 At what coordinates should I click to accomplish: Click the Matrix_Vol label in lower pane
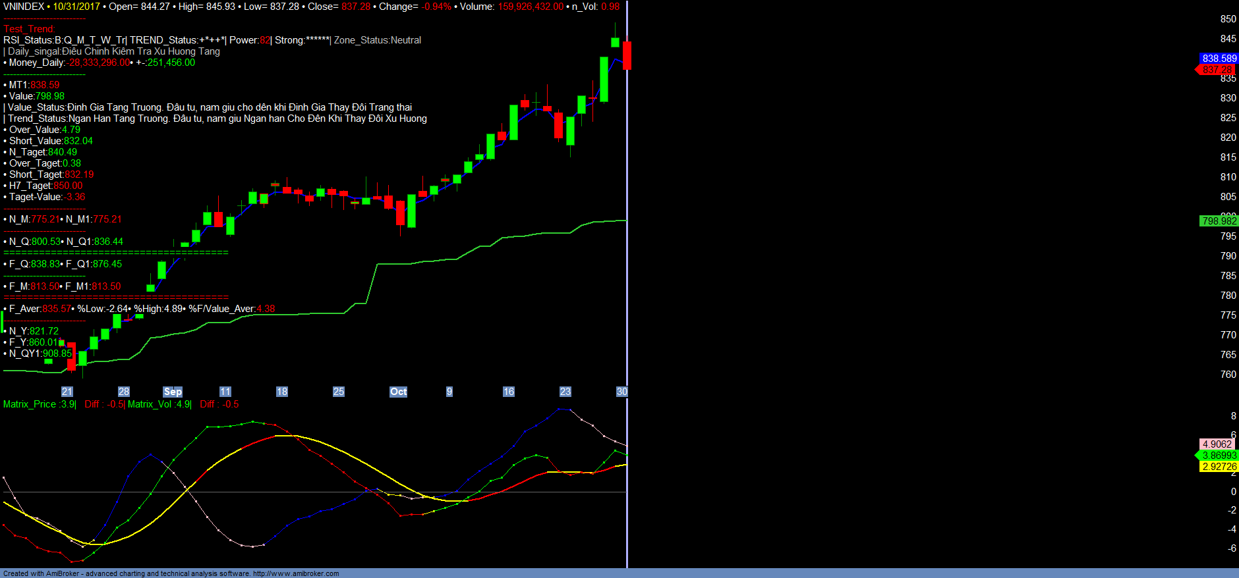pos(150,404)
